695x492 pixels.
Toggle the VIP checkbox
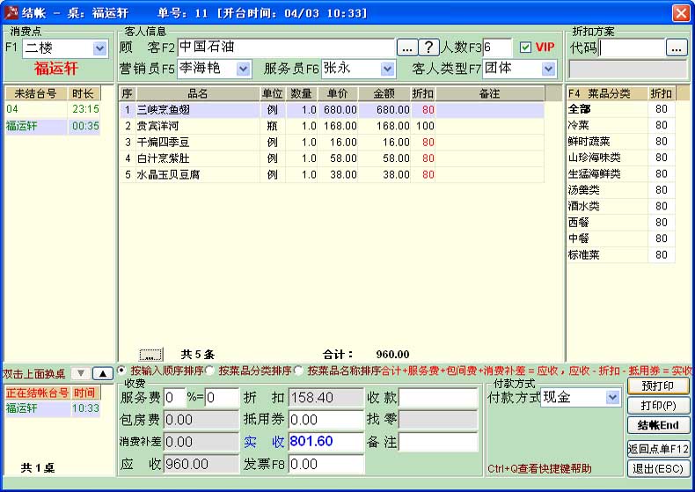[x=526, y=48]
